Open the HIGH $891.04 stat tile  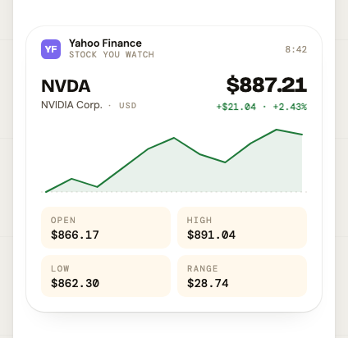[x=242, y=227]
